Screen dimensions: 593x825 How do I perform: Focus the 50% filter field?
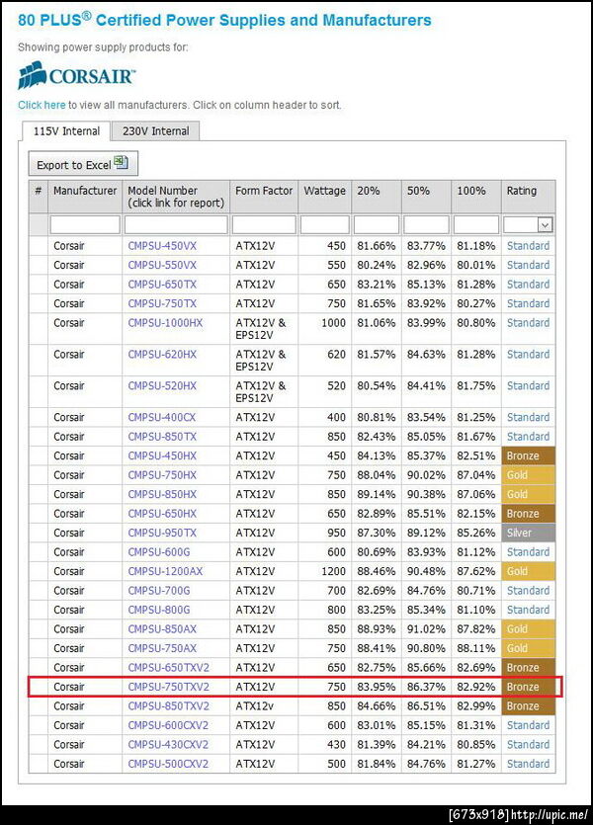click(x=426, y=225)
